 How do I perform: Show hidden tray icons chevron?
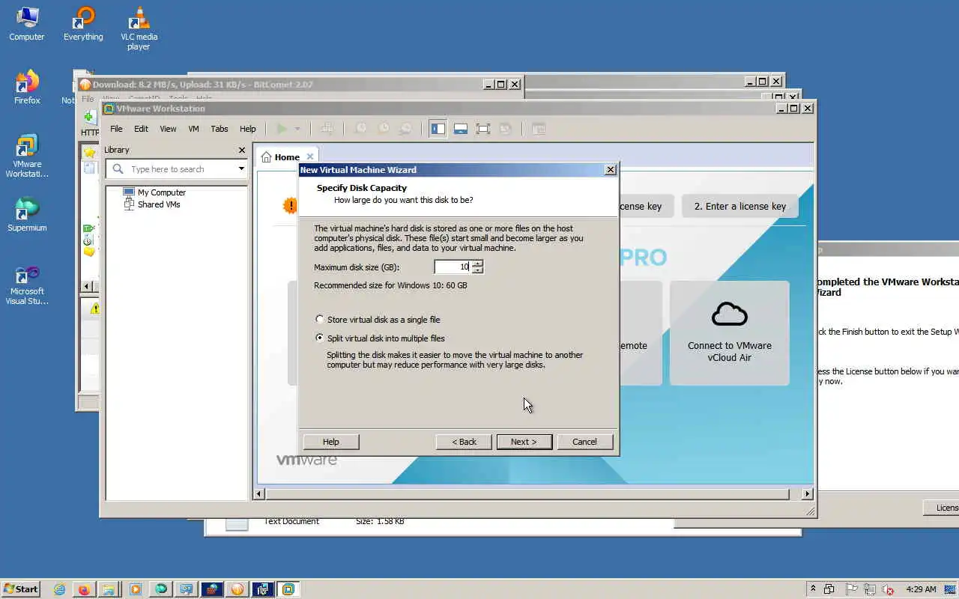point(813,589)
